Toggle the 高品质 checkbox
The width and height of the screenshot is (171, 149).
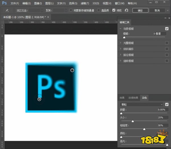click(x=99, y=10)
